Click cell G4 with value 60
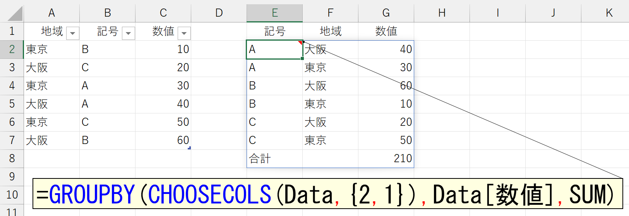The height and width of the screenshot is (216, 629). [x=386, y=86]
